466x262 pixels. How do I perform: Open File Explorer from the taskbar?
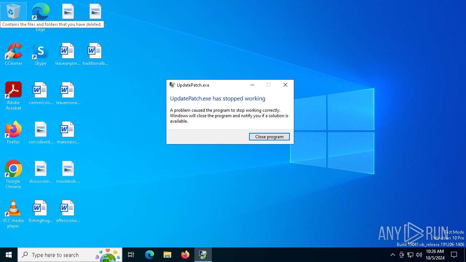167,255
